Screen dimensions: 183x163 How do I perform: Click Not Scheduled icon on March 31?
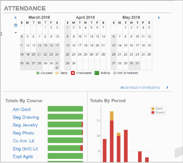click(57, 68)
